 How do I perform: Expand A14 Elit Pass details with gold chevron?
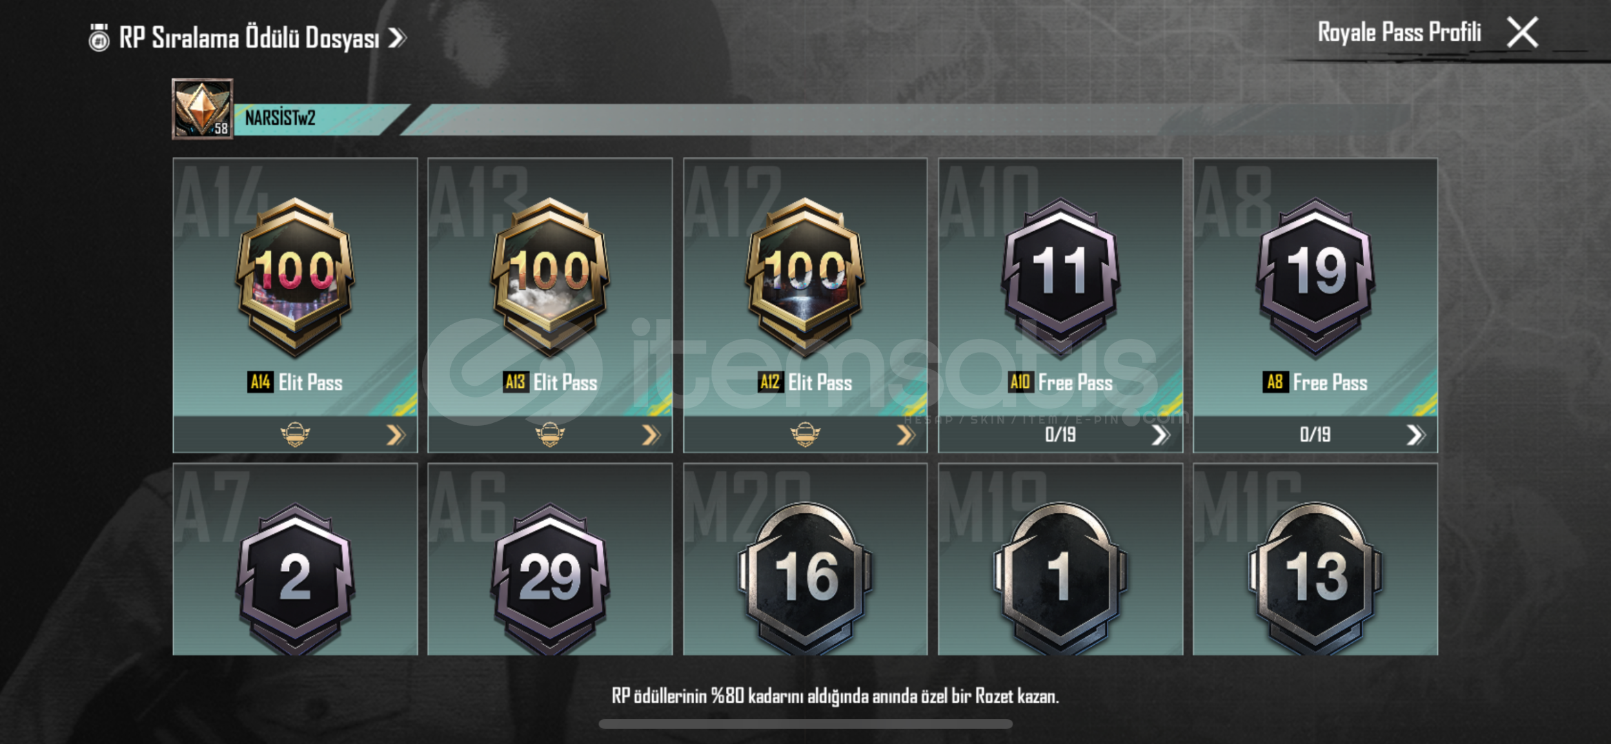395,435
